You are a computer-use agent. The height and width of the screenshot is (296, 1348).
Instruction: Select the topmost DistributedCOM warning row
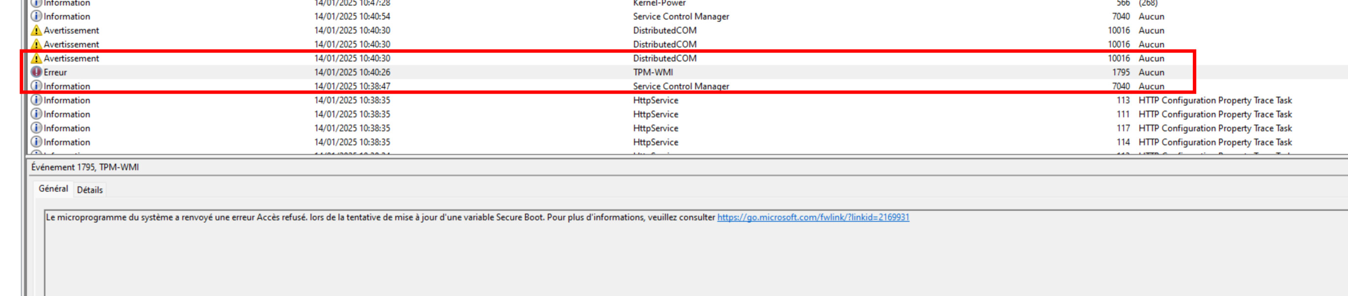(665, 30)
